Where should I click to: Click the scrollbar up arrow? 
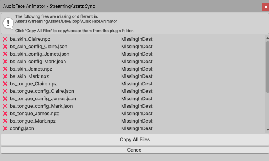point(267,38)
